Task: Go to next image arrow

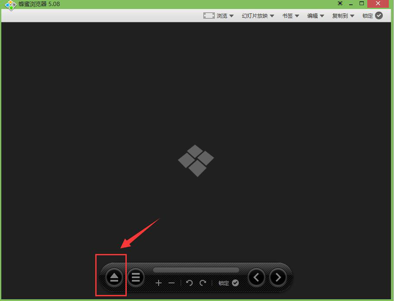Action: [x=278, y=277]
